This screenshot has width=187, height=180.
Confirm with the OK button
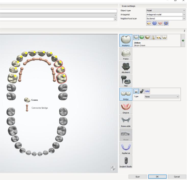[x=157, y=177]
